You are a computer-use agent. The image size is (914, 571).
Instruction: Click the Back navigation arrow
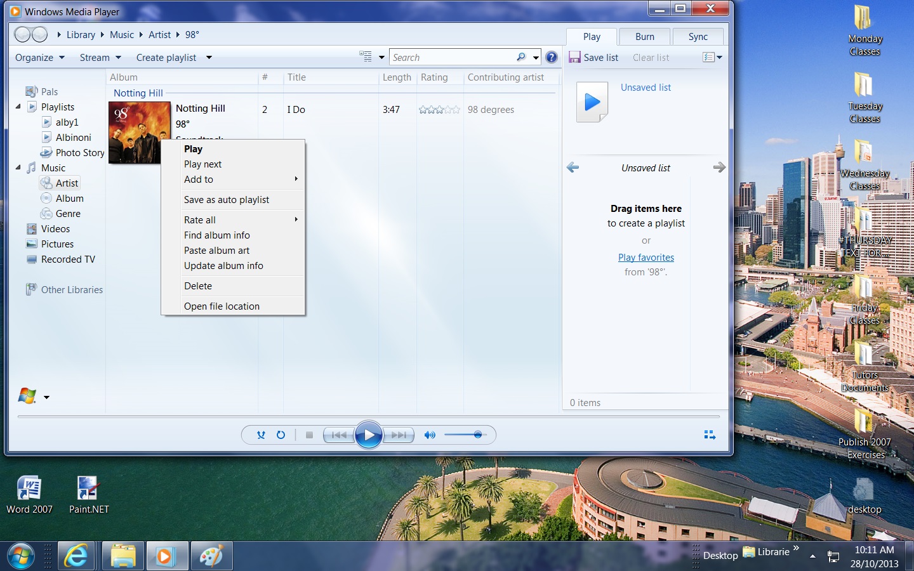point(22,34)
